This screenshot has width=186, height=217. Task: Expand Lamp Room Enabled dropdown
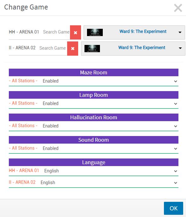coord(110,103)
